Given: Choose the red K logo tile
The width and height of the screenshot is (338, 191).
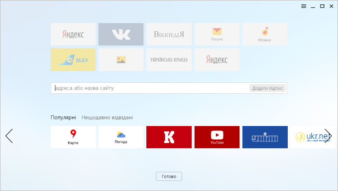Looking at the screenshot, I should 169,137.
